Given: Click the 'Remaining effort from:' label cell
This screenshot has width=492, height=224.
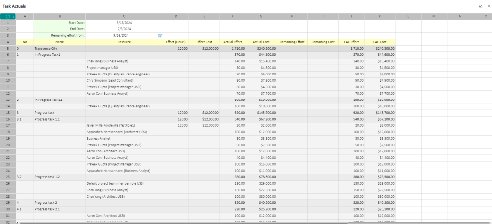Looking at the screenshot, I should pyautogui.click(x=60, y=36).
